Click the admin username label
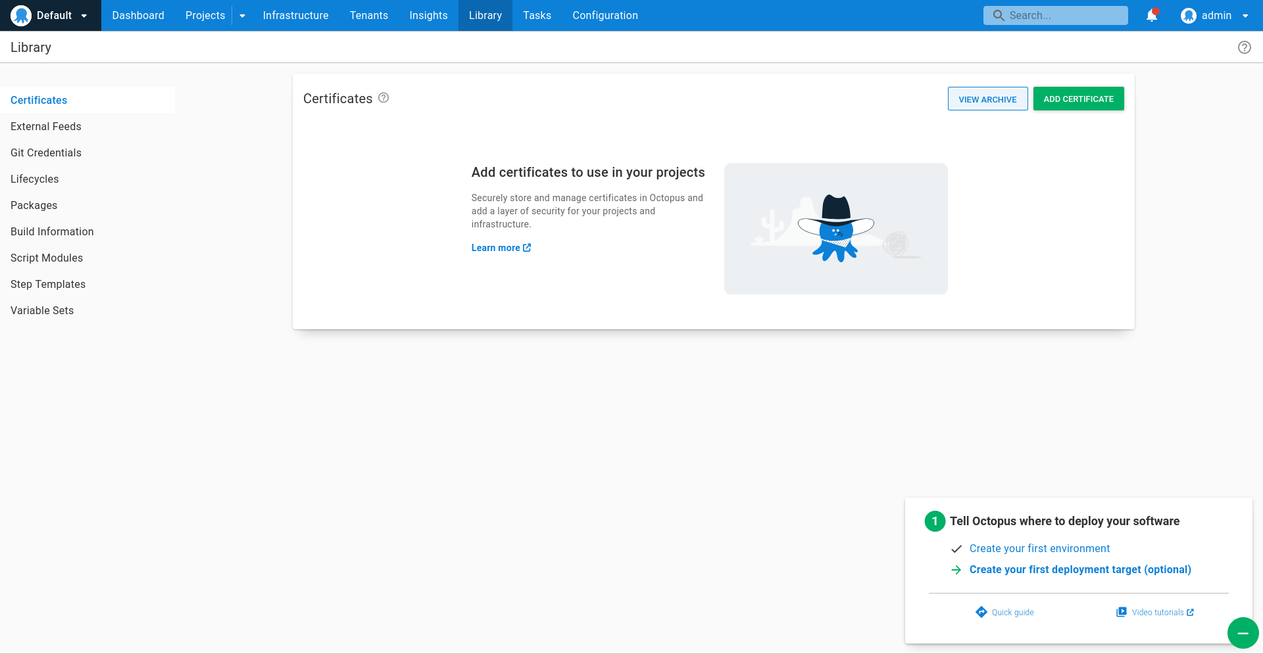1263x654 pixels. (1216, 15)
